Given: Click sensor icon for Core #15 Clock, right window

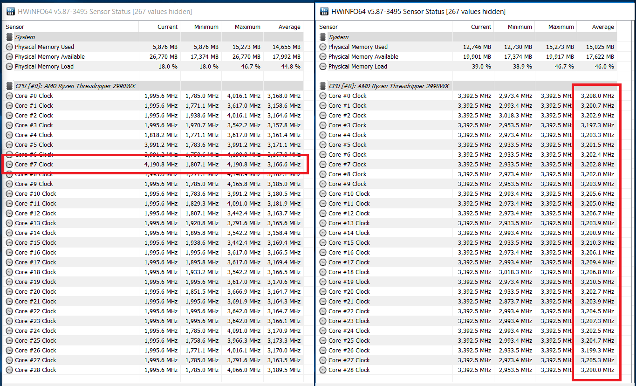Looking at the screenshot, I should [x=323, y=242].
